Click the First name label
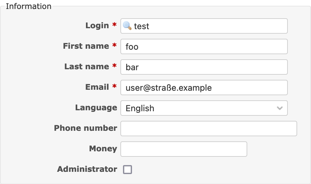The height and width of the screenshot is (184, 311). 86,46
